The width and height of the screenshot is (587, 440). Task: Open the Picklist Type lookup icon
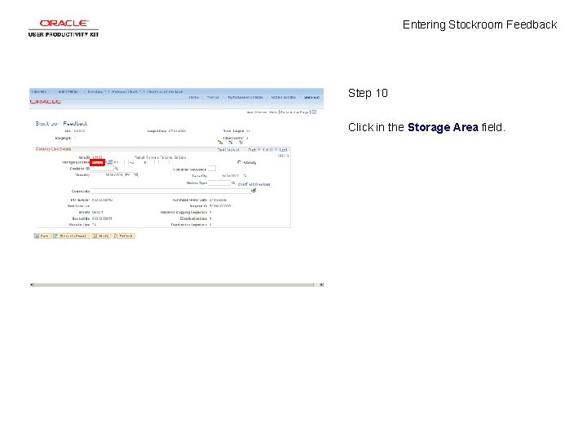click(233, 183)
